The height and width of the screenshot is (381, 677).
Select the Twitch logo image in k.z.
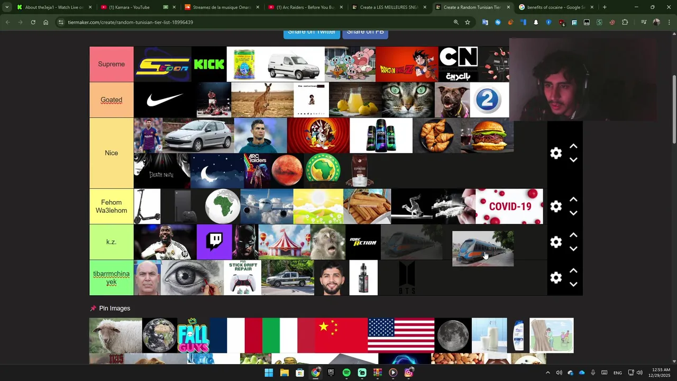(214, 242)
